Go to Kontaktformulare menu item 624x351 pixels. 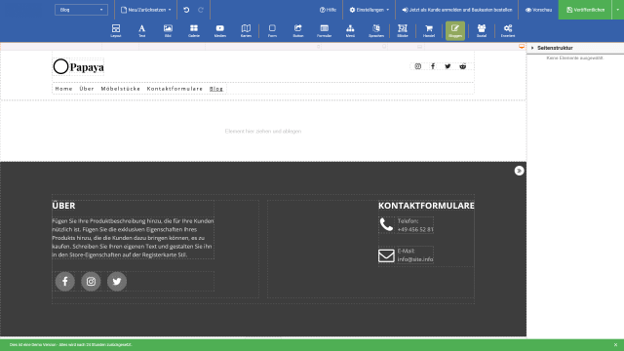175,89
